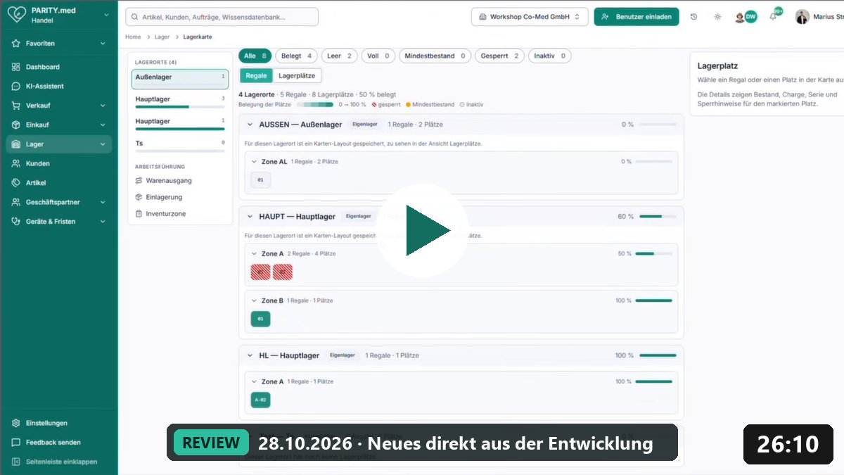Expand the Geräte & Fristen chevron
Screen dimensions: 844x475
pyautogui.click(x=103, y=222)
